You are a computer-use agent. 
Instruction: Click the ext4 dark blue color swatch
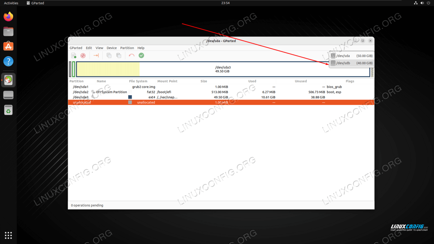click(130, 97)
